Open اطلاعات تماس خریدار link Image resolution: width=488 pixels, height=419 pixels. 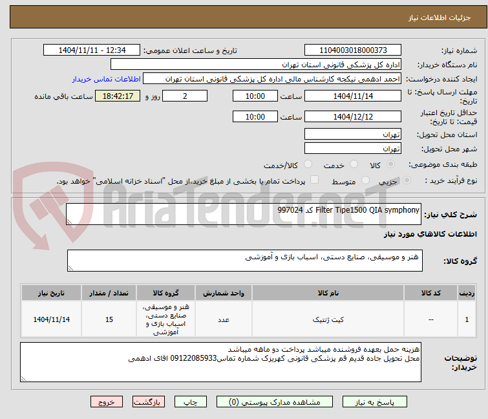(107, 79)
